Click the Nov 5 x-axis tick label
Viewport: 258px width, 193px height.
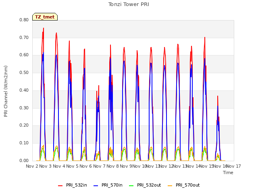coord(72,166)
